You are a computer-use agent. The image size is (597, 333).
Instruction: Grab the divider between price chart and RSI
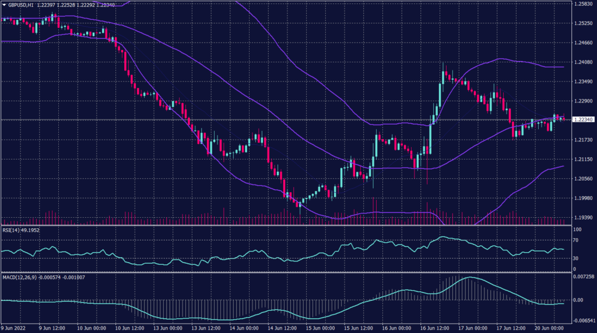(x=286, y=226)
